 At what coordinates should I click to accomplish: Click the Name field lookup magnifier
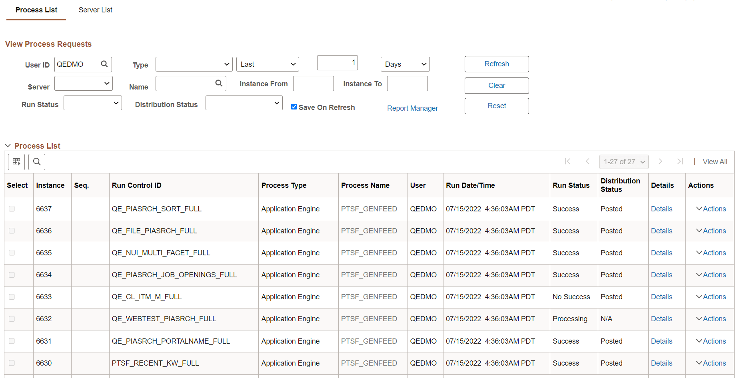pos(218,83)
